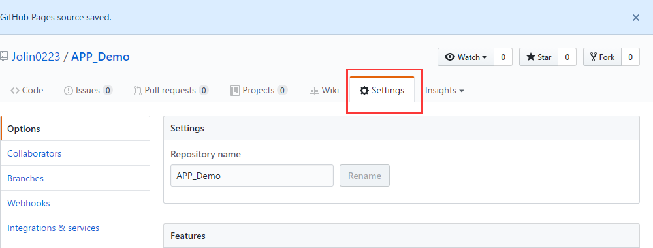This screenshot has height=248, width=653.
Task: Switch to the Pull requests tab
Action: click(170, 90)
